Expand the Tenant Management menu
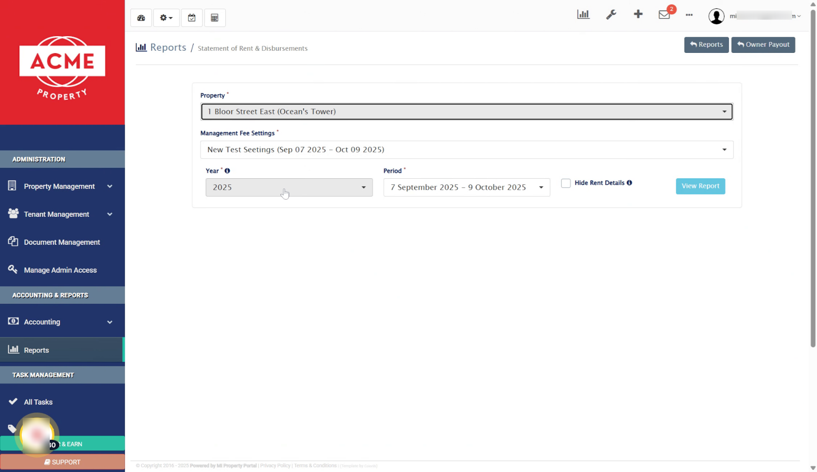Viewport: 817px width, 472px height. point(62,214)
